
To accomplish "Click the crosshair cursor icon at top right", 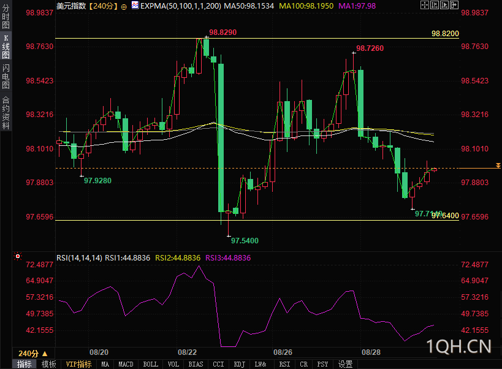I will click(425, 5).
